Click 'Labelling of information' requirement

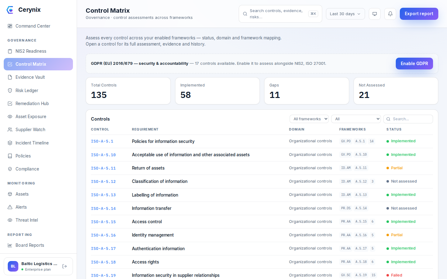pyautogui.click(x=155, y=195)
